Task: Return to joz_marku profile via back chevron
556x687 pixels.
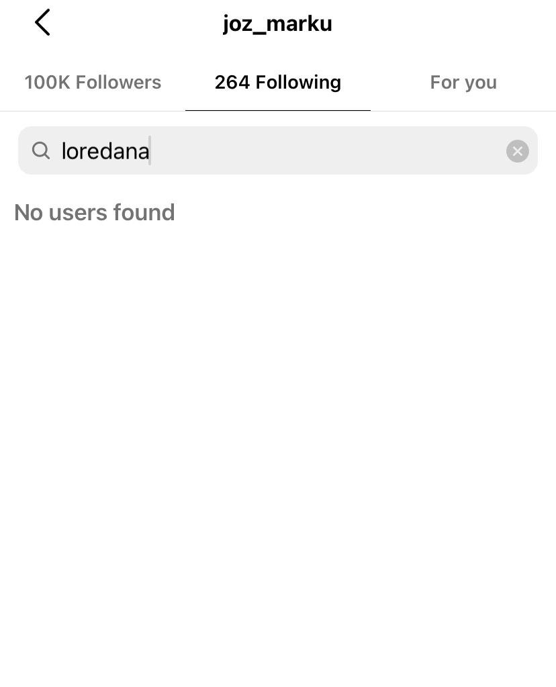Action: click(x=42, y=23)
